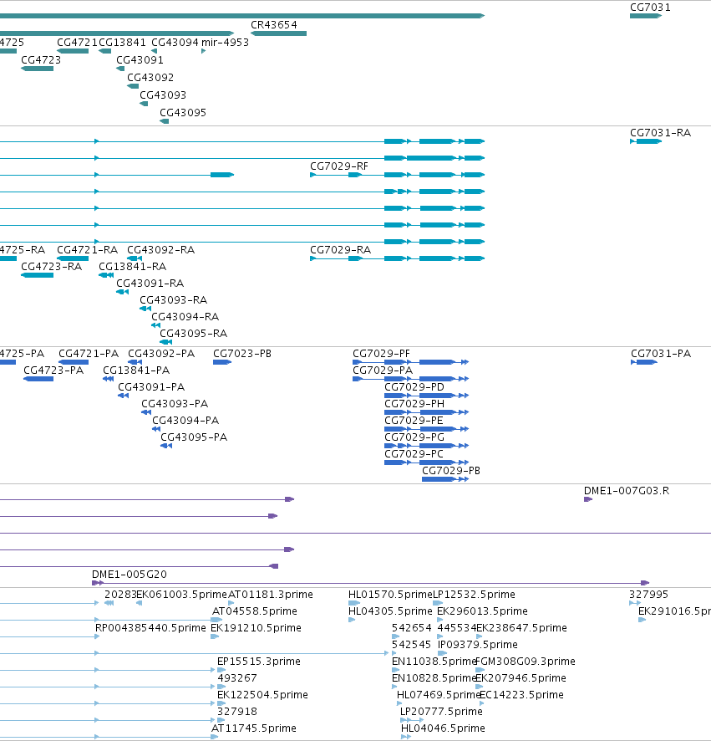Select the CG43095-PA protein label
Screen dimensions: 711x741
(x=194, y=437)
